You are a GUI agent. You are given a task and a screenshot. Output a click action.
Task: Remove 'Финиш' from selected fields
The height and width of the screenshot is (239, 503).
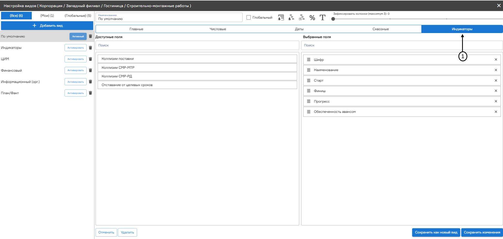[496, 91]
